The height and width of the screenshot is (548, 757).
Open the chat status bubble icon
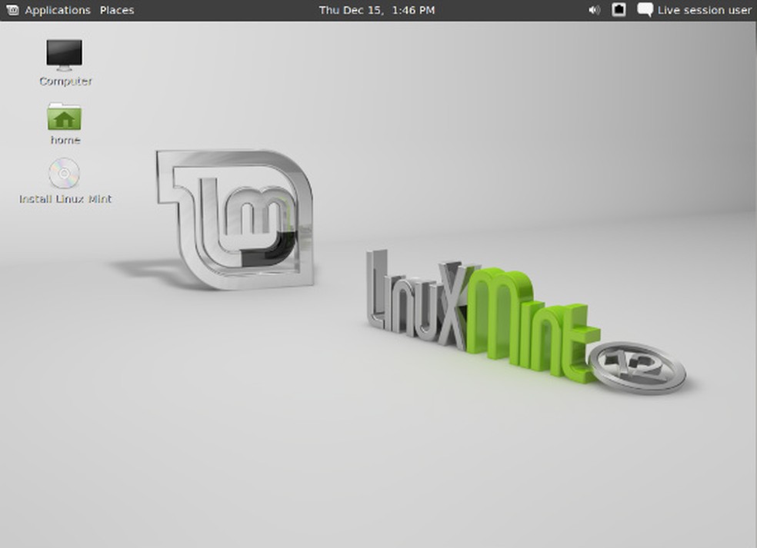pos(645,10)
